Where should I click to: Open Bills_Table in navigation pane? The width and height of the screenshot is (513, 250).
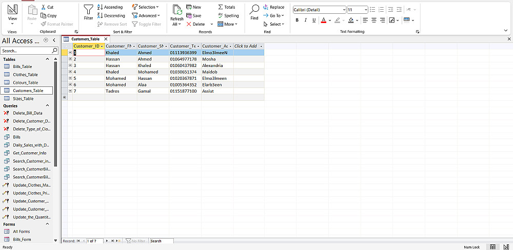pos(22,66)
